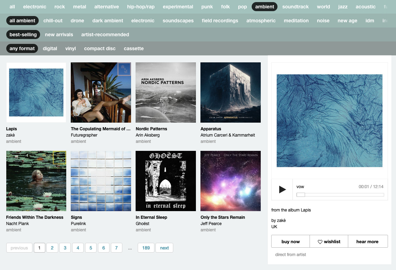Choose the soundtrack genre
The width and height of the screenshot is (396, 270).
pyautogui.click(x=296, y=7)
